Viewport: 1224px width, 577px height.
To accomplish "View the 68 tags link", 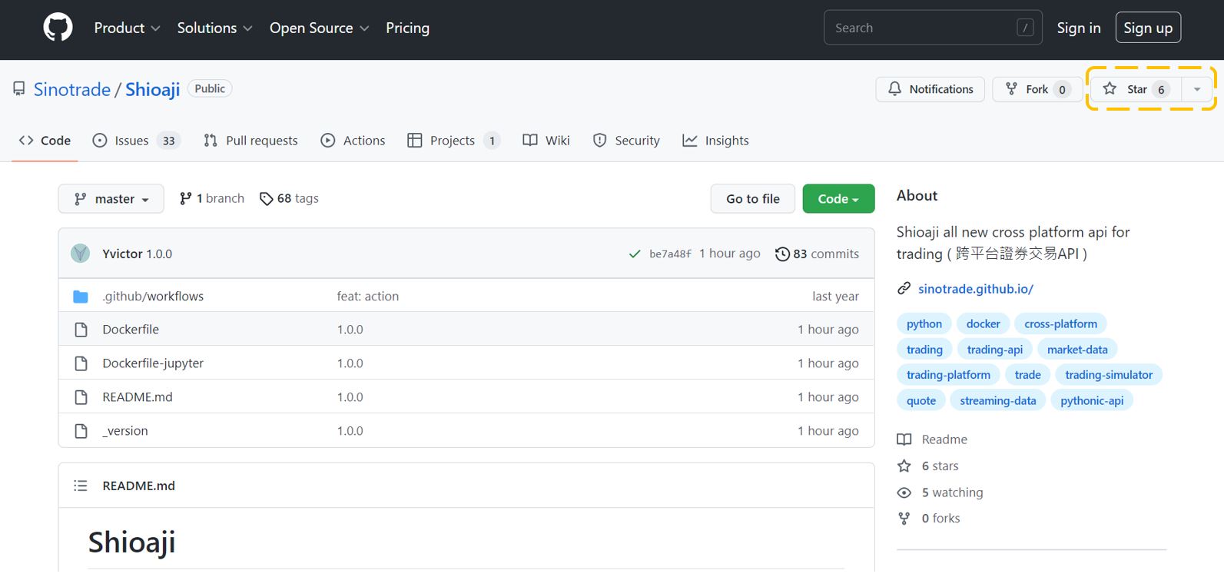I will pos(289,198).
